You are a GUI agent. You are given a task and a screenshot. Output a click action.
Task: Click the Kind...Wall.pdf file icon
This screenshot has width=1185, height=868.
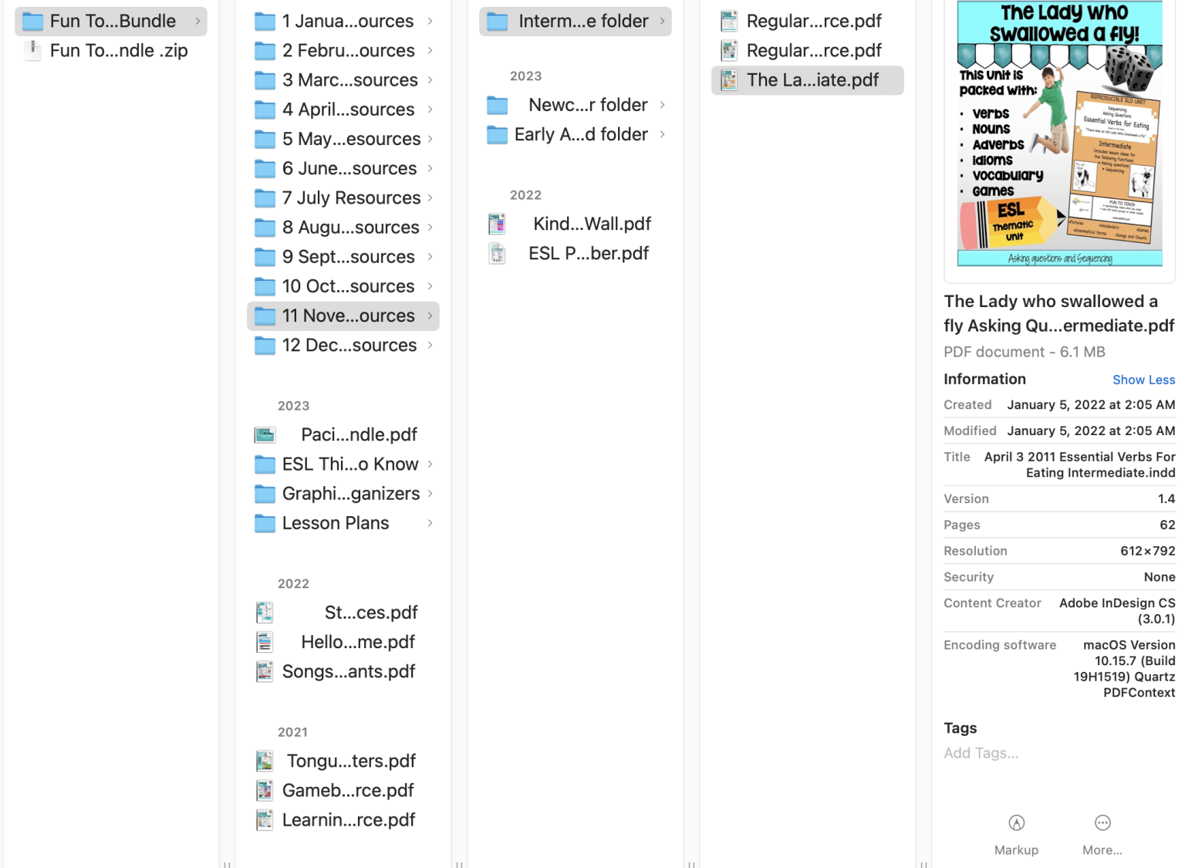pos(497,224)
